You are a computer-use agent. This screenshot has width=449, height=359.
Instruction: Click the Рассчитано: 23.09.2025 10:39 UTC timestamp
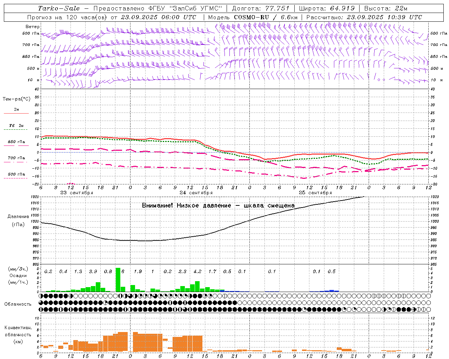pyautogui.click(x=364, y=17)
